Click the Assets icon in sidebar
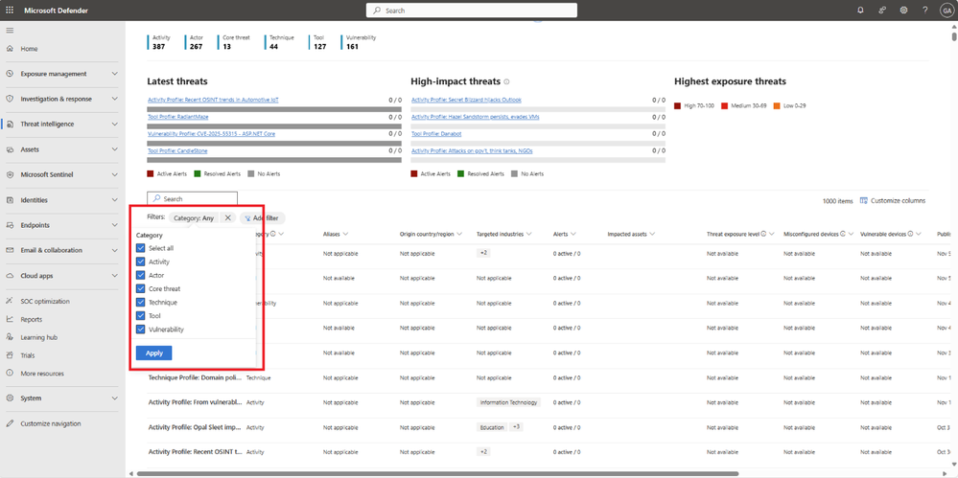The image size is (958, 478). coord(10,149)
